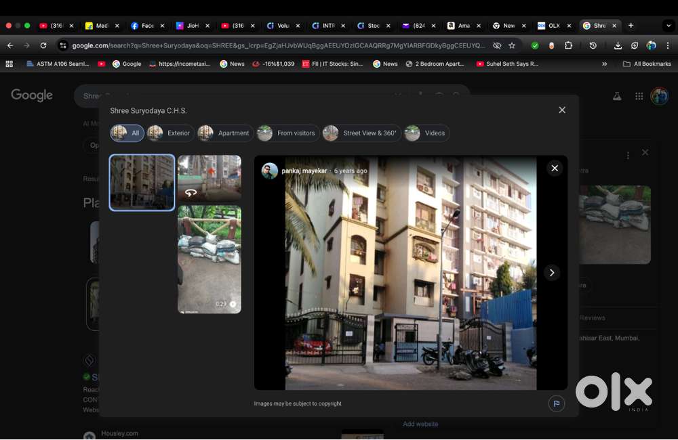Expand the hidden bookmarks overflow chevron
678x440 pixels.
604,64
